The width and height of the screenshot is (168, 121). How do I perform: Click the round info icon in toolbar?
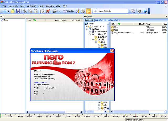point(139,11)
